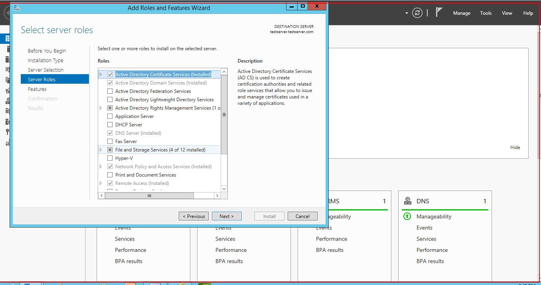Viewport: 541px width, 285px height.
Task: Click the scroll right arrow of roles list
Action: click(217, 196)
